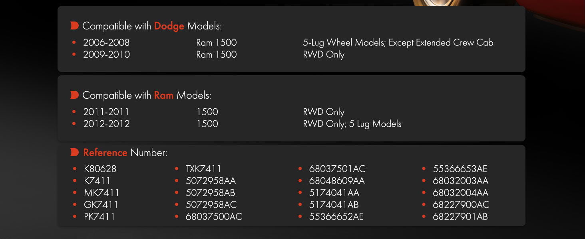The height and width of the screenshot is (239, 585).
Task: Select the red 'Dodge' brand word
Action: (169, 26)
